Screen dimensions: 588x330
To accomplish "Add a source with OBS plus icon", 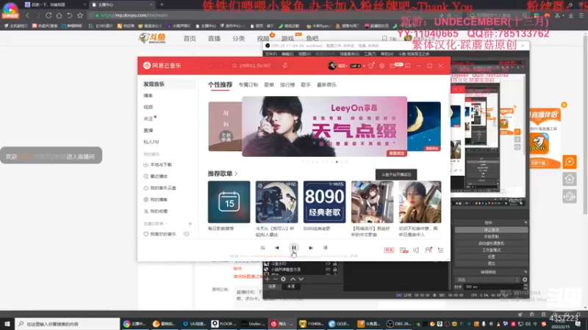I will [268, 279].
